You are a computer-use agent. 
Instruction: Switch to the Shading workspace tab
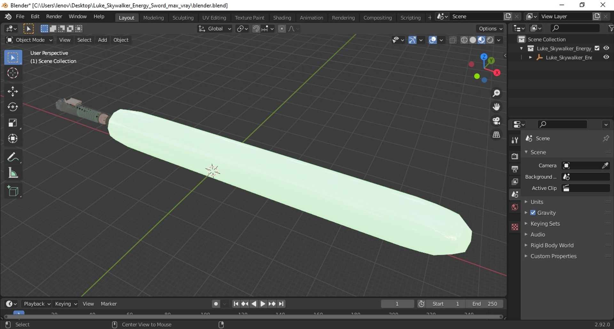282,18
